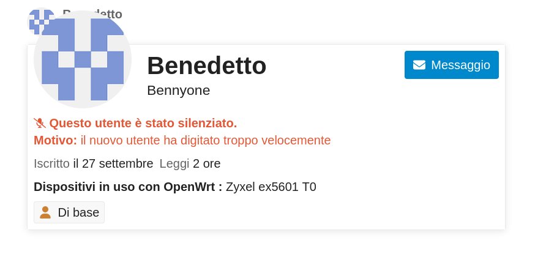Viewport: 546px width, 254px height.
Task: Click the large Benedetto name heading
Action: coord(206,65)
